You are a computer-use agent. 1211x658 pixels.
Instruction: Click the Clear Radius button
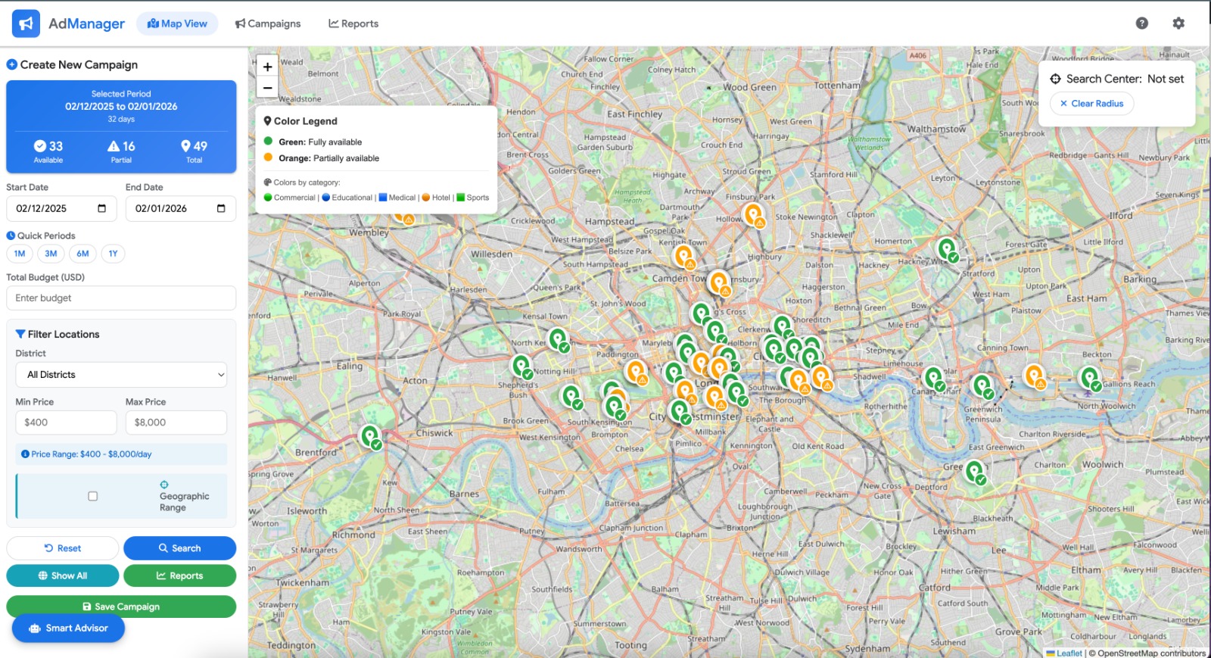click(1091, 104)
